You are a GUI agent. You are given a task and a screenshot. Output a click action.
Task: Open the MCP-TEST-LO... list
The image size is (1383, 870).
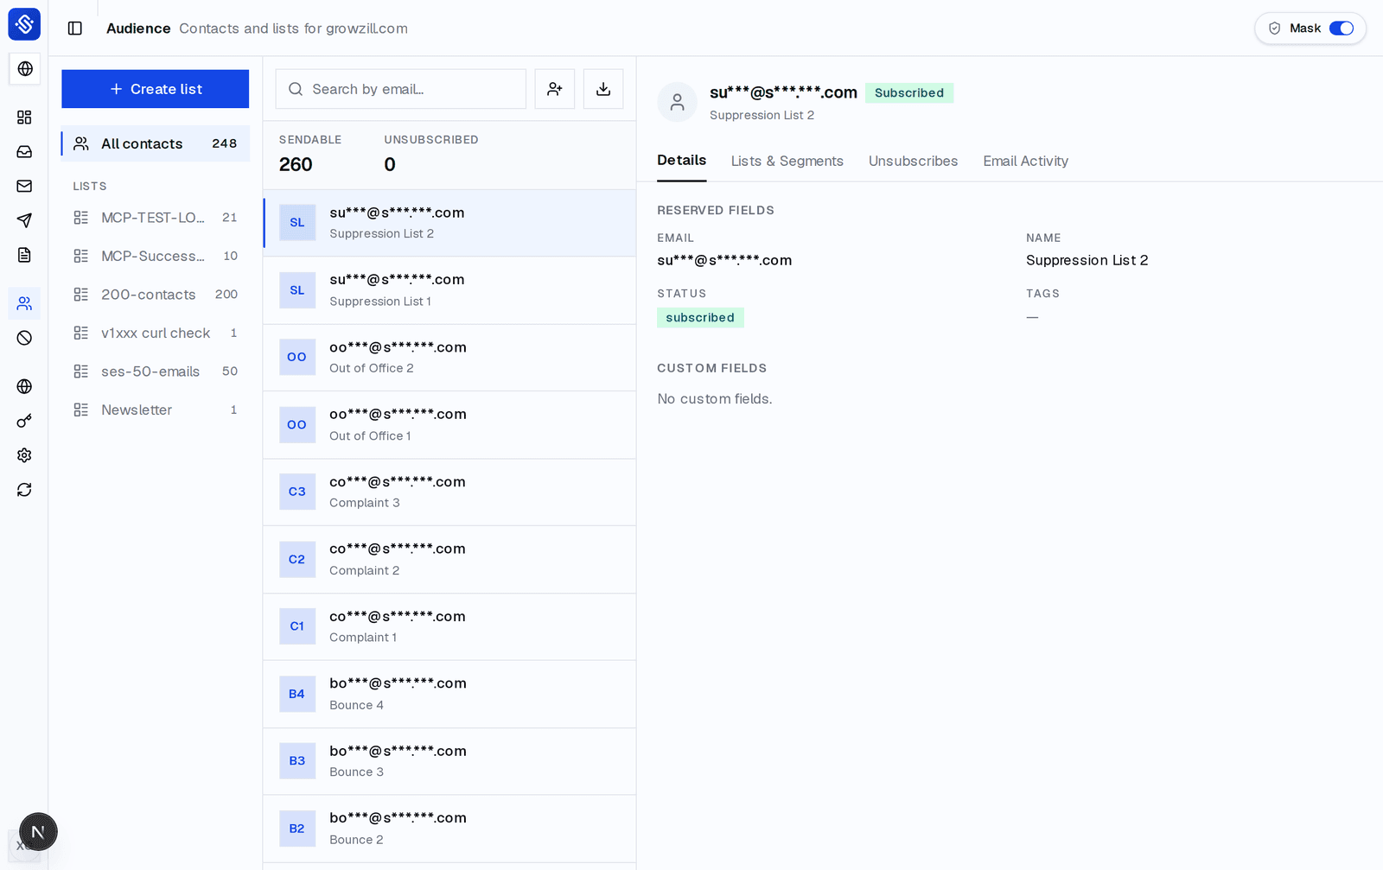[x=156, y=218]
